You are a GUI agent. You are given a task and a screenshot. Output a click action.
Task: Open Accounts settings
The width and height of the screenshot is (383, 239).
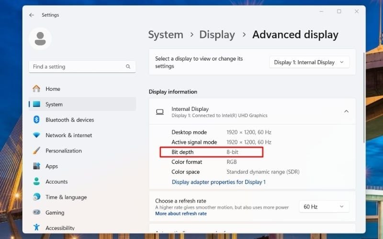[56, 182]
